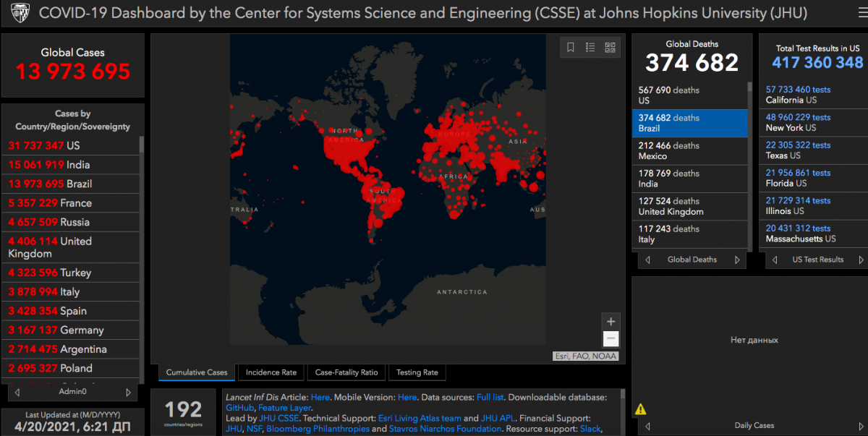
Task: Open the GitHub database link
Action: [239, 408]
